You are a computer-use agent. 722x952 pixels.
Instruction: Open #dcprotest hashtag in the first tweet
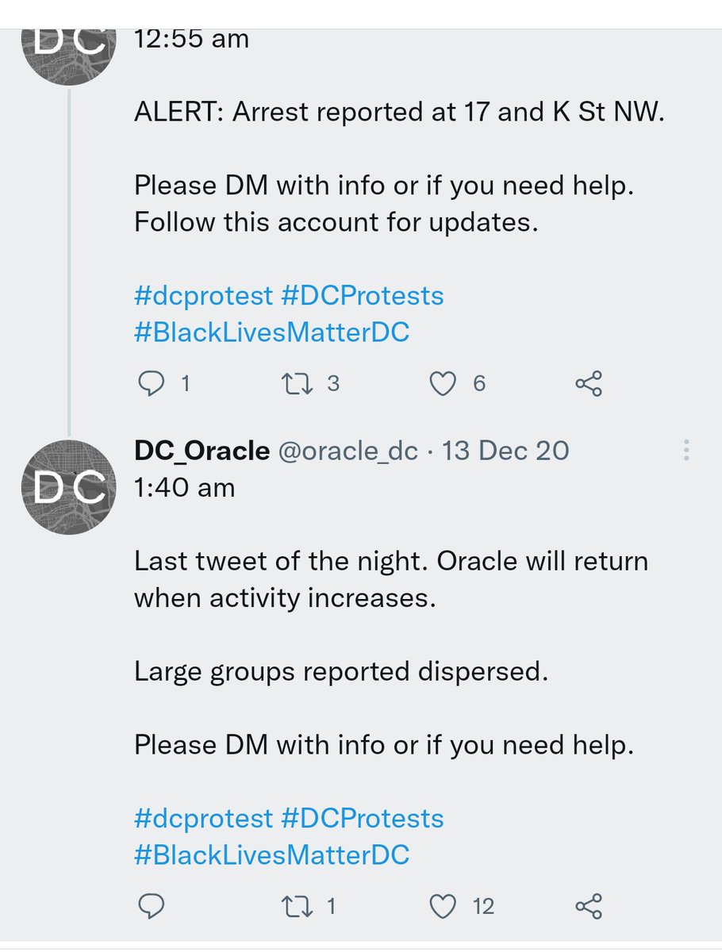pyautogui.click(x=203, y=296)
